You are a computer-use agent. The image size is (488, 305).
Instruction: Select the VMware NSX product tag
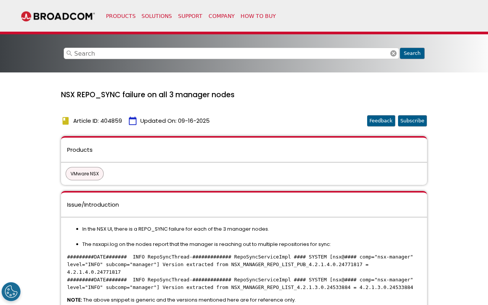tap(84, 173)
